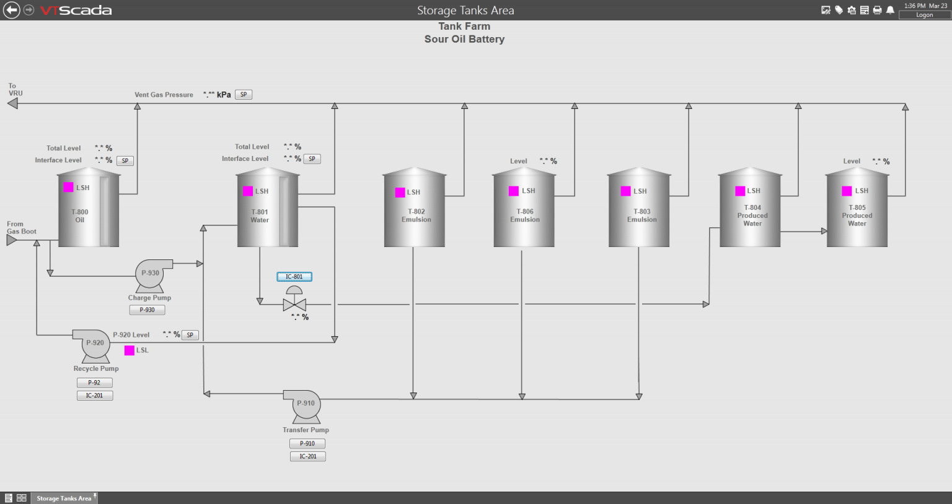Click the LSH indicator on T-802 Emulsion
This screenshot has width=952, height=504.
click(400, 193)
